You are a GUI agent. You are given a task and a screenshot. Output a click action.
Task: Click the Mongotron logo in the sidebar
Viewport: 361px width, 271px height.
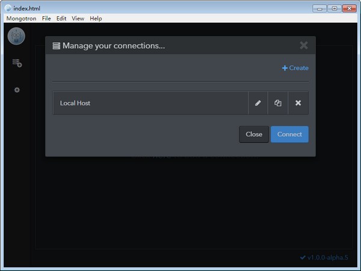[x=16, y=36]
